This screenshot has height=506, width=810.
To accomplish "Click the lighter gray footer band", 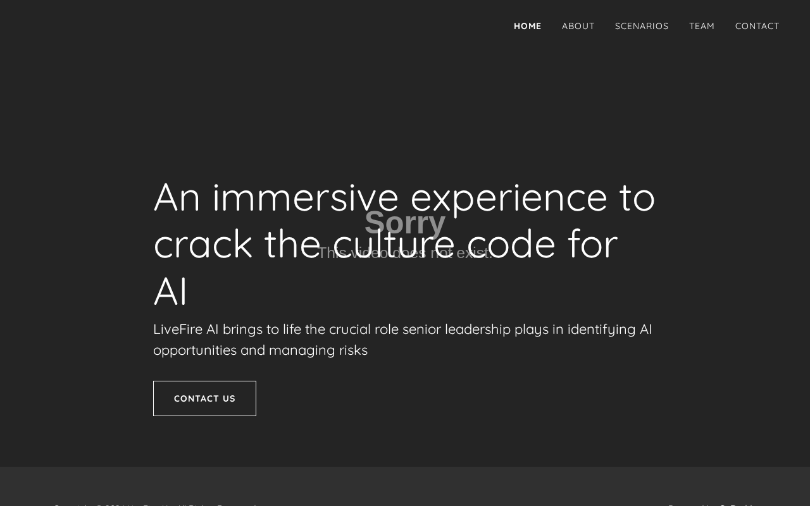I will pyautogui.click(x=405, y=486).
